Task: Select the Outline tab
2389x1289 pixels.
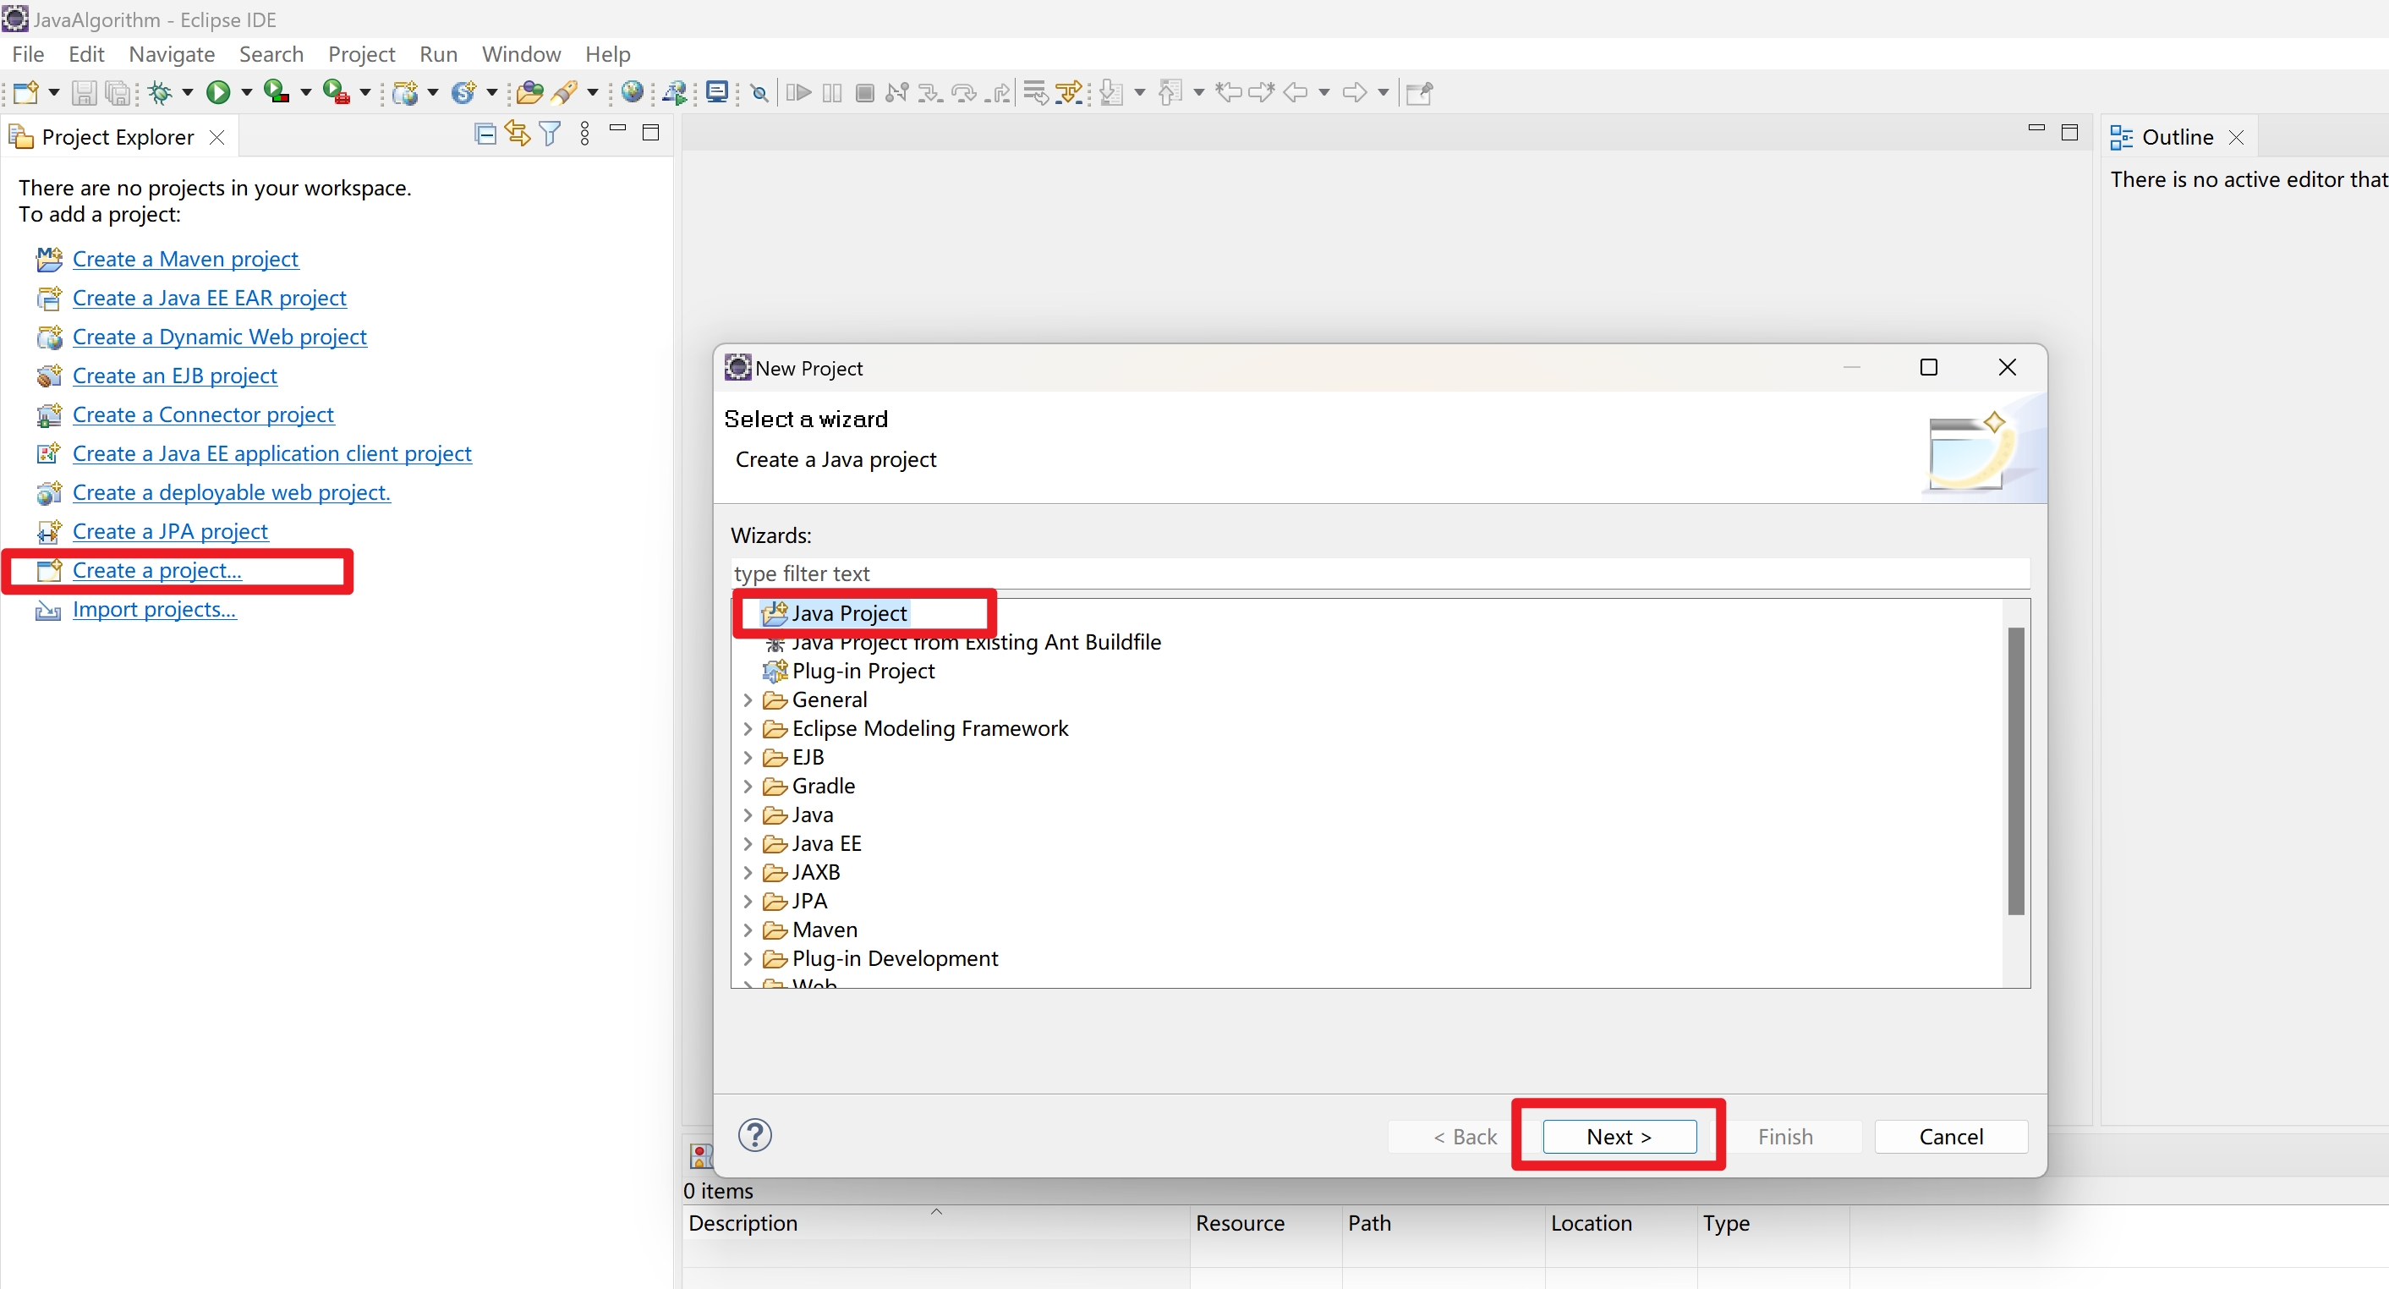Action: pyautogui.click(x=2177, y=137)
